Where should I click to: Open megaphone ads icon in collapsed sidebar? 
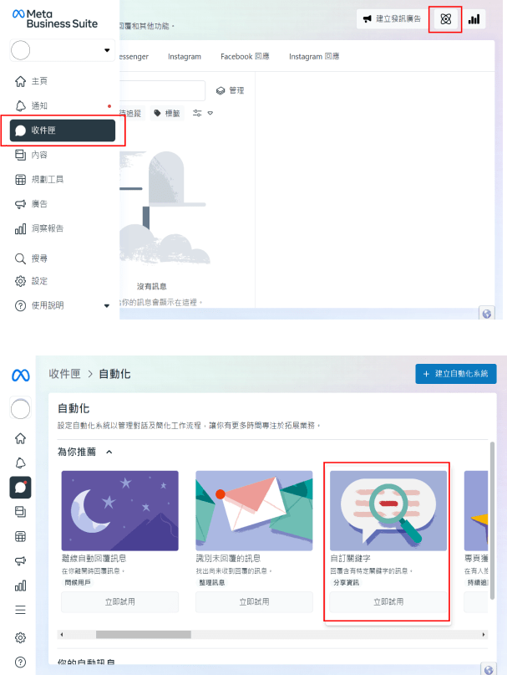[x=20, y=560]
